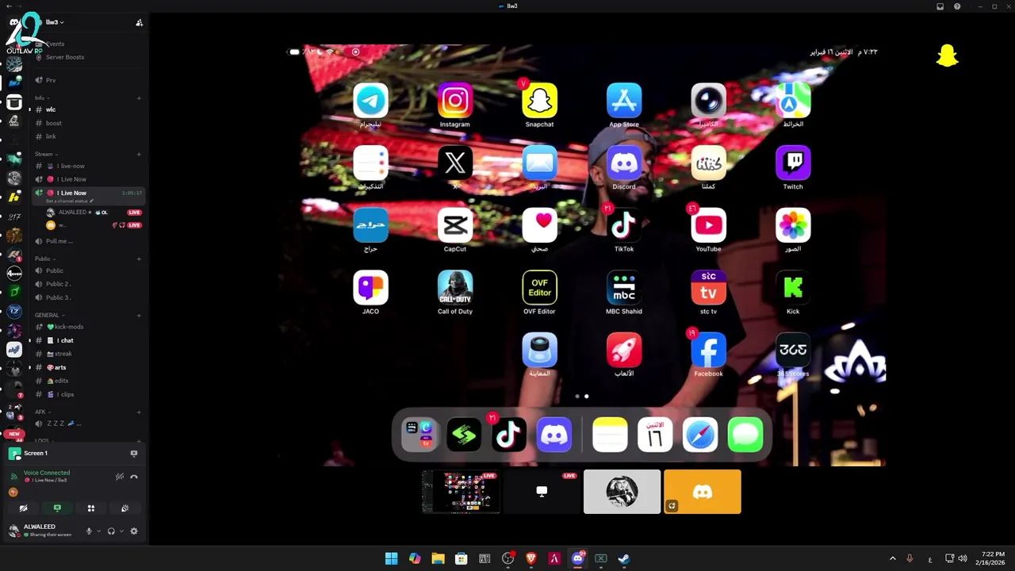Disconnect from voice channel
The image size is (1015, 571).
point(134,477)
